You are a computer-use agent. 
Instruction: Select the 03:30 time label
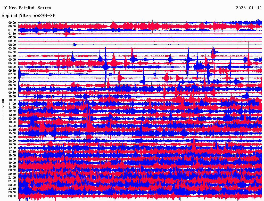(12, 48)
